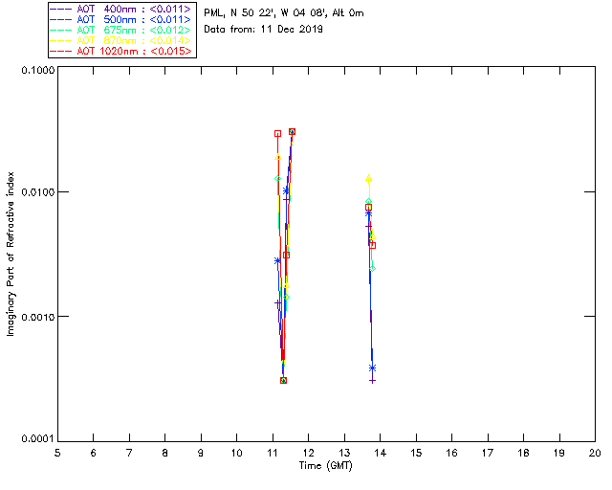Click the x-axis tick label 20
Screen dimensions: 612x490
pyautogui.click(x=595, y=453)
